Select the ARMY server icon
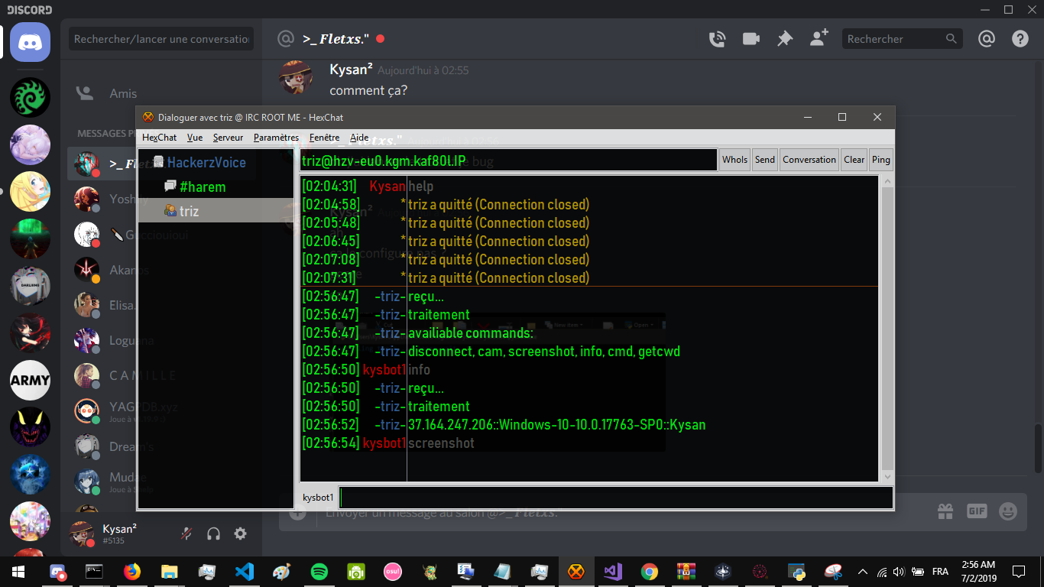 [30, 380]
